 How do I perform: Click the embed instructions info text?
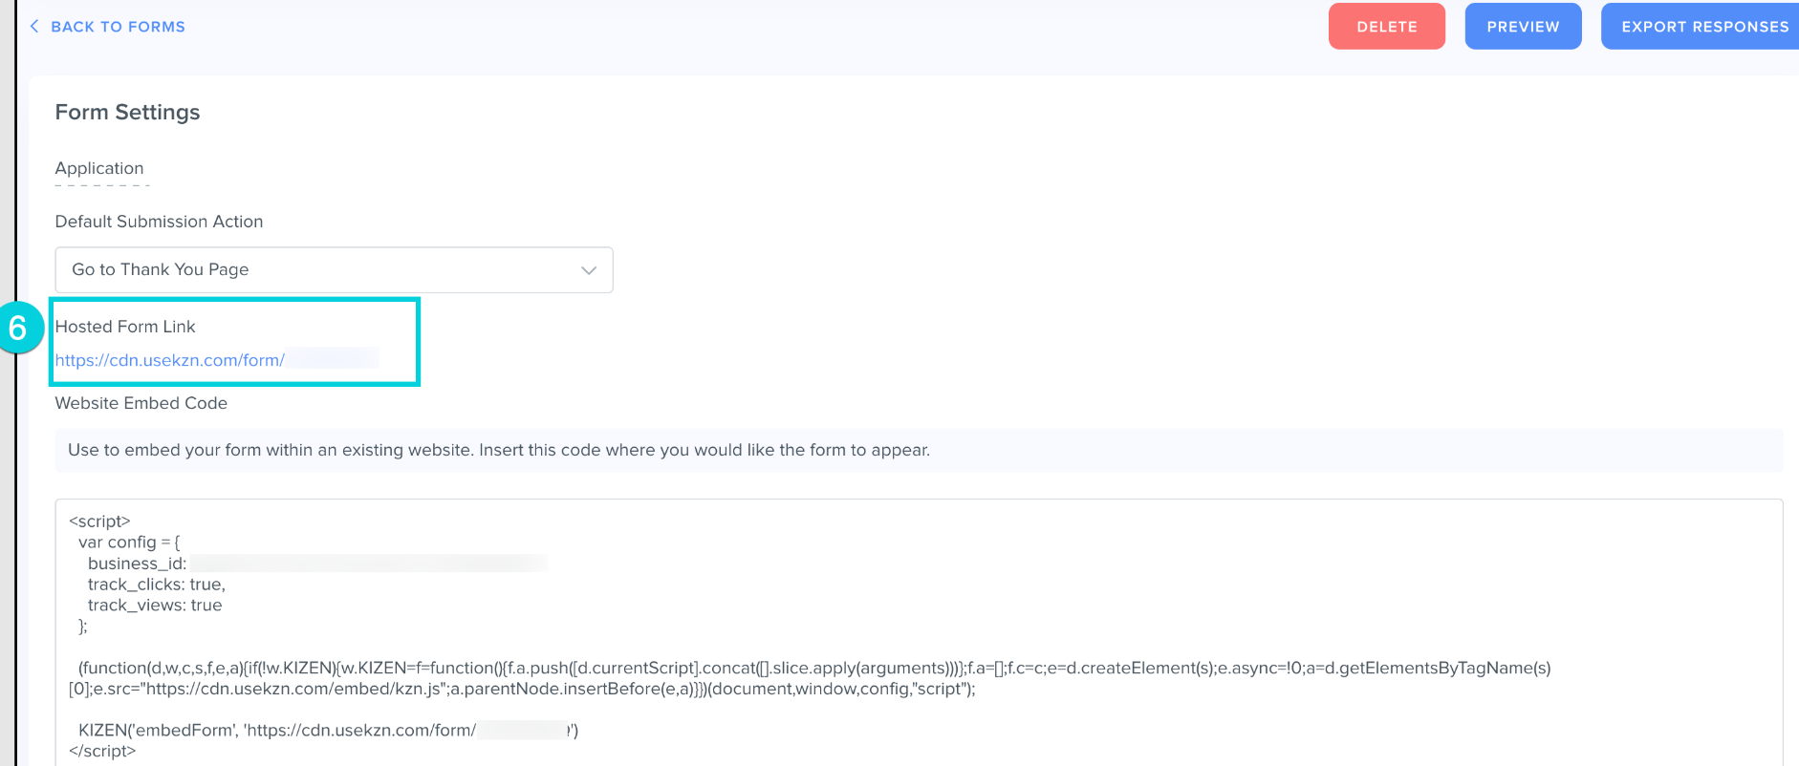point(499,450)
